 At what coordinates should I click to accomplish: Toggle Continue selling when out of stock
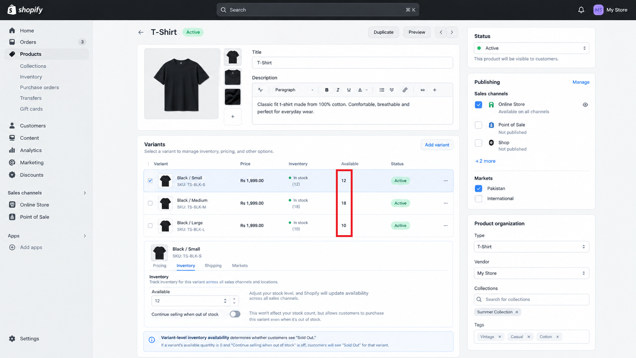pyautogui.click(x=235, y=314)
